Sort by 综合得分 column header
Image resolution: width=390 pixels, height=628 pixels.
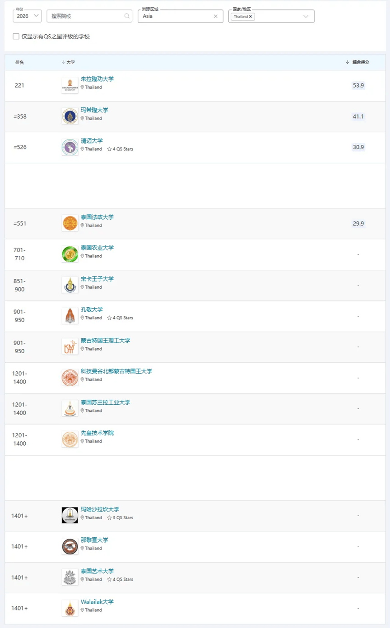357,62
